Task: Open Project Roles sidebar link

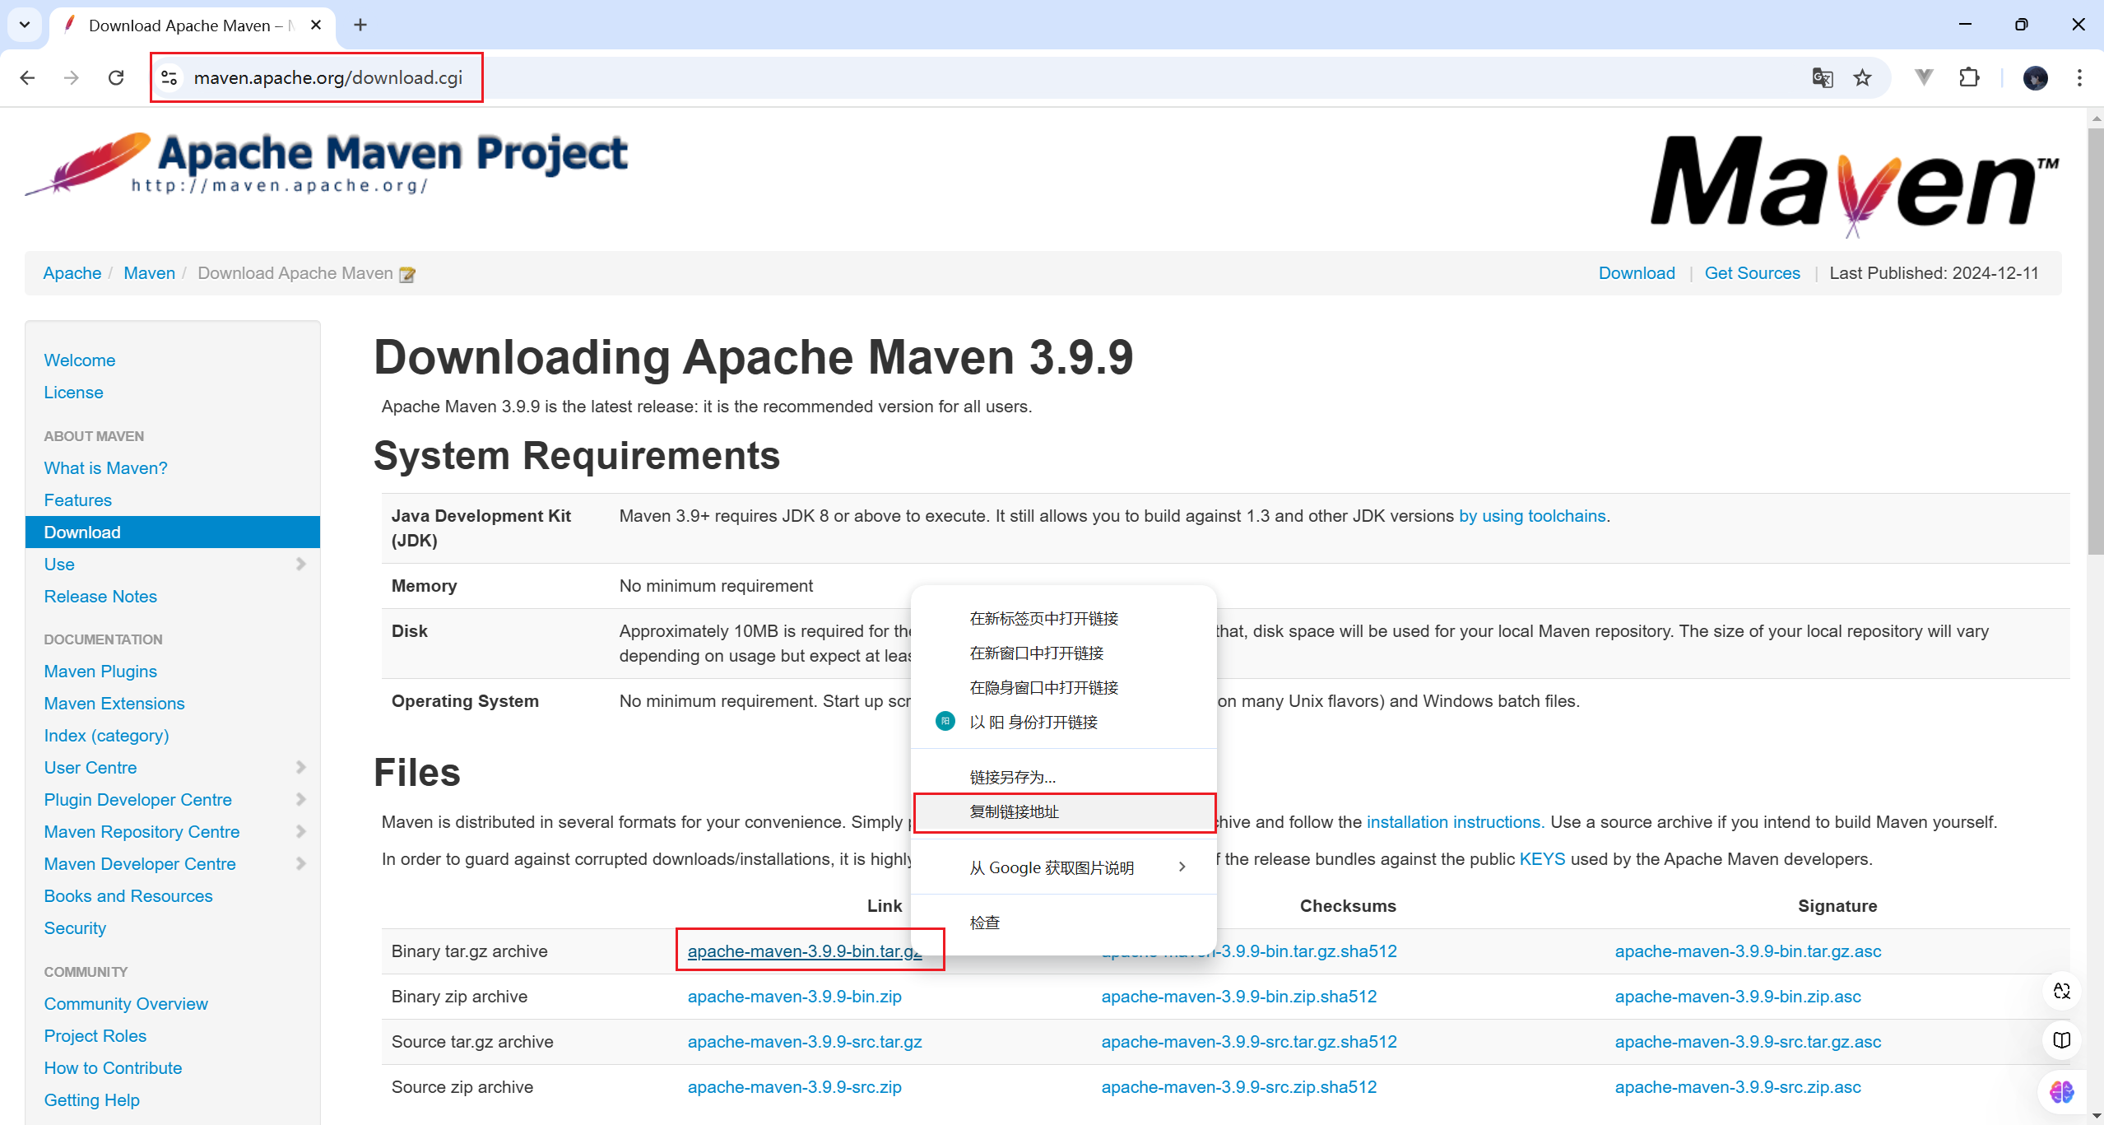Action: tap(95, 1036)
